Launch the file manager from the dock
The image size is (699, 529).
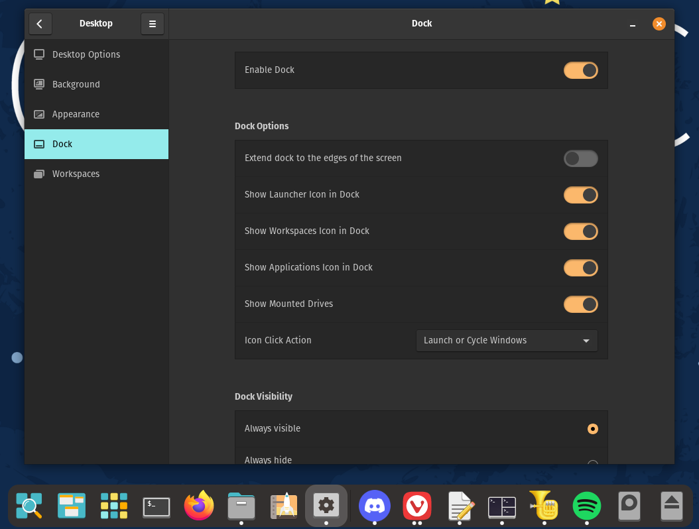pyautogui.click(x=241, y=505)
